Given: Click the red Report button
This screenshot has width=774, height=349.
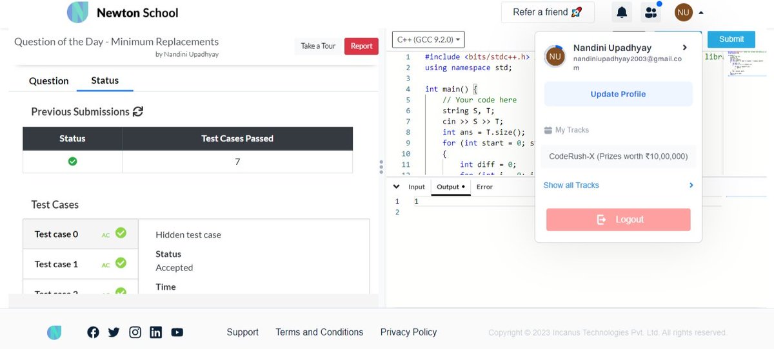Looking at the screenshot, I should [361, 46].
